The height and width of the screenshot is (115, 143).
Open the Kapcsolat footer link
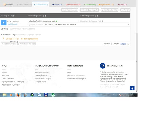6,75
